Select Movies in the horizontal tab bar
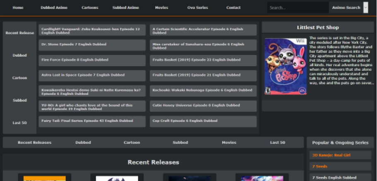 pyautogui.click(x=229, y=142)
